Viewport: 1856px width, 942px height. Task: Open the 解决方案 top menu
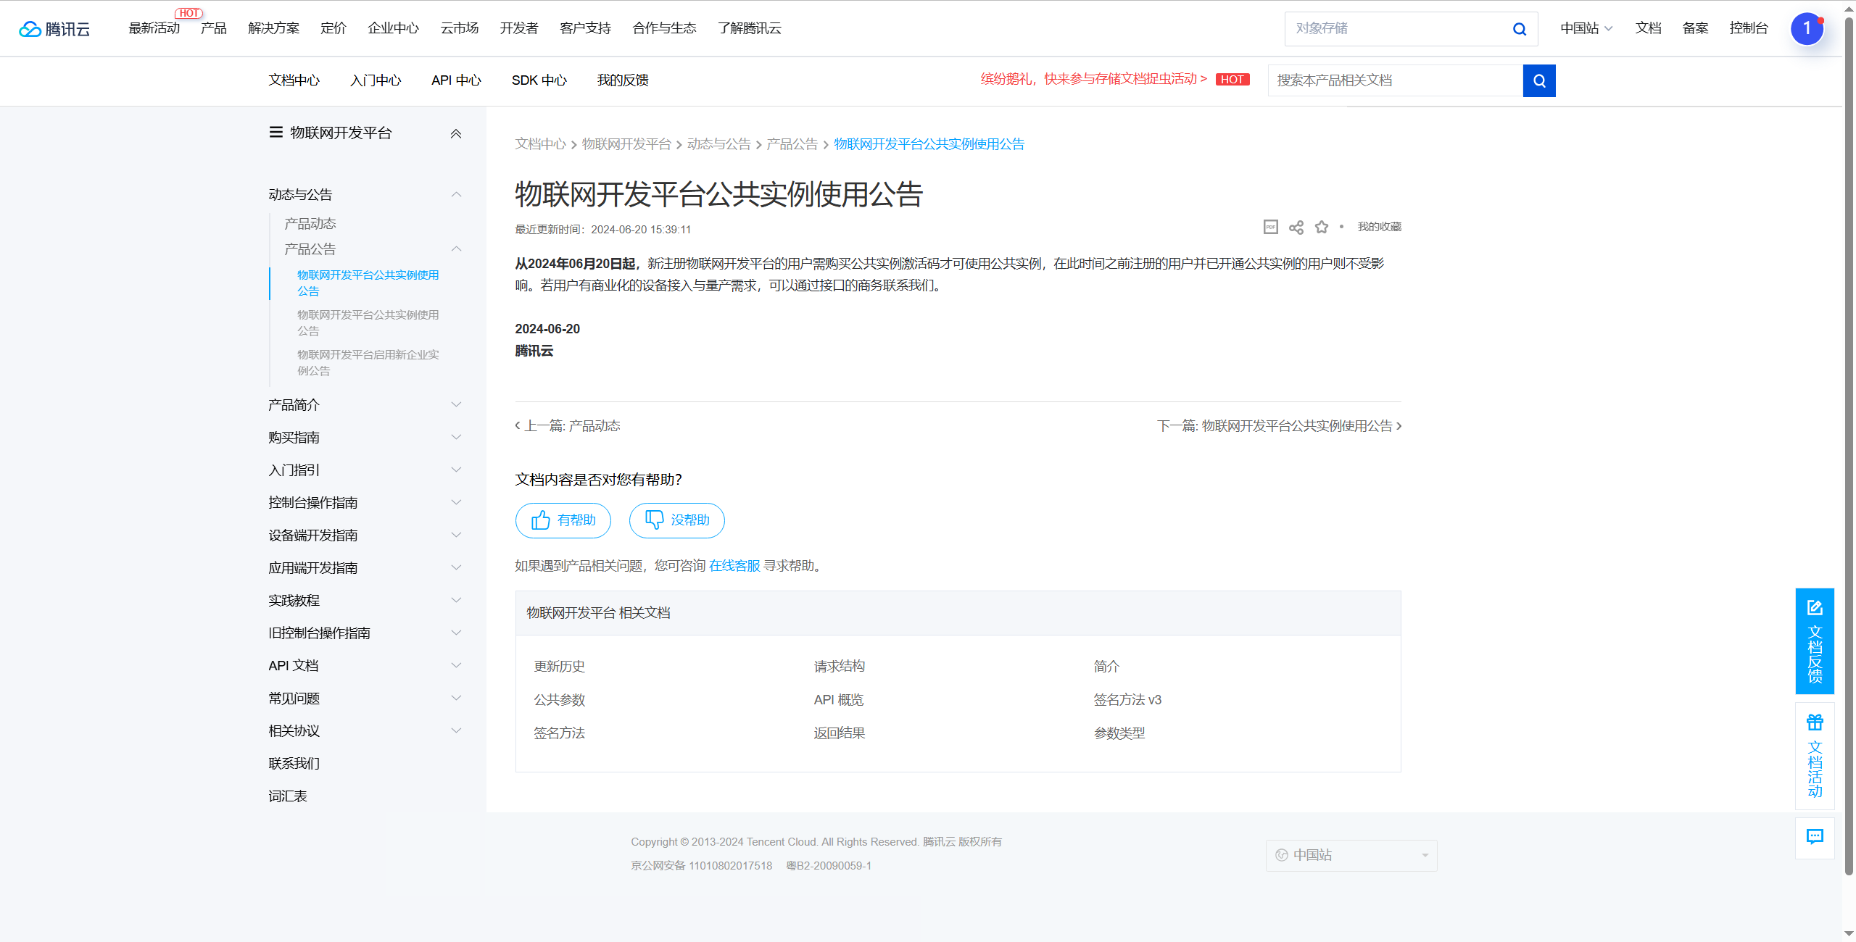(273, 28)
